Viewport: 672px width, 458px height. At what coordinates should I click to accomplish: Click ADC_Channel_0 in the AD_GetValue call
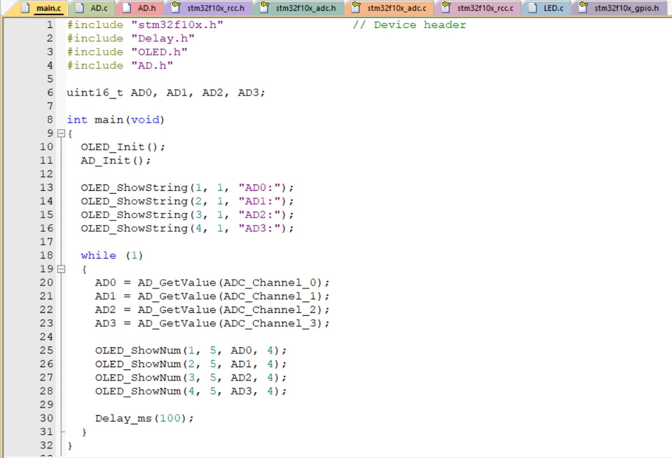(x=270, y=283)
